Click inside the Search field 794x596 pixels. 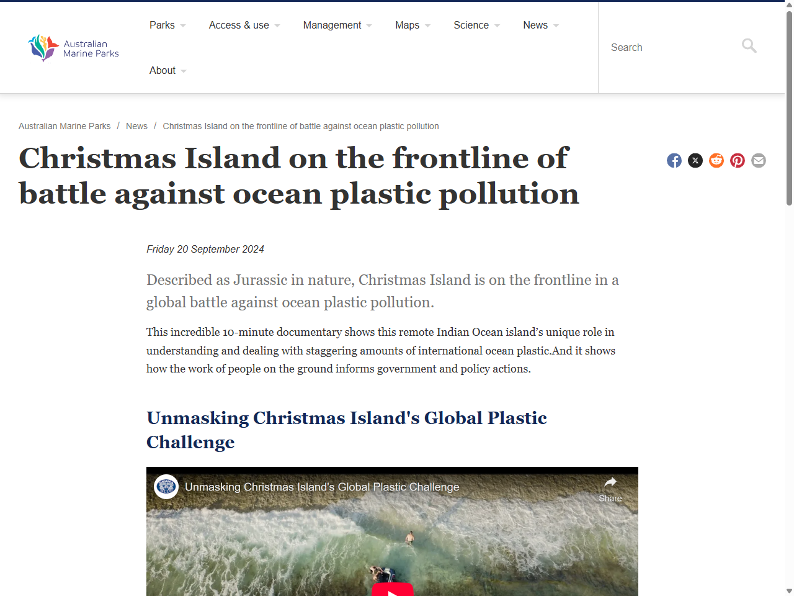670,47
